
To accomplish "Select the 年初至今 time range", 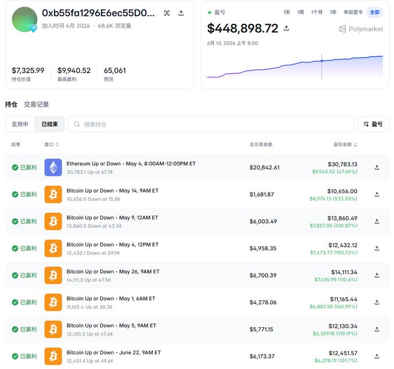I will point(353,12).
